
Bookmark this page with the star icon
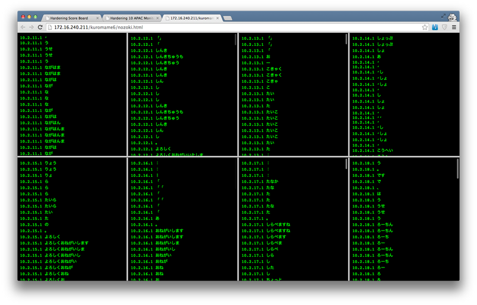(425, 27)
